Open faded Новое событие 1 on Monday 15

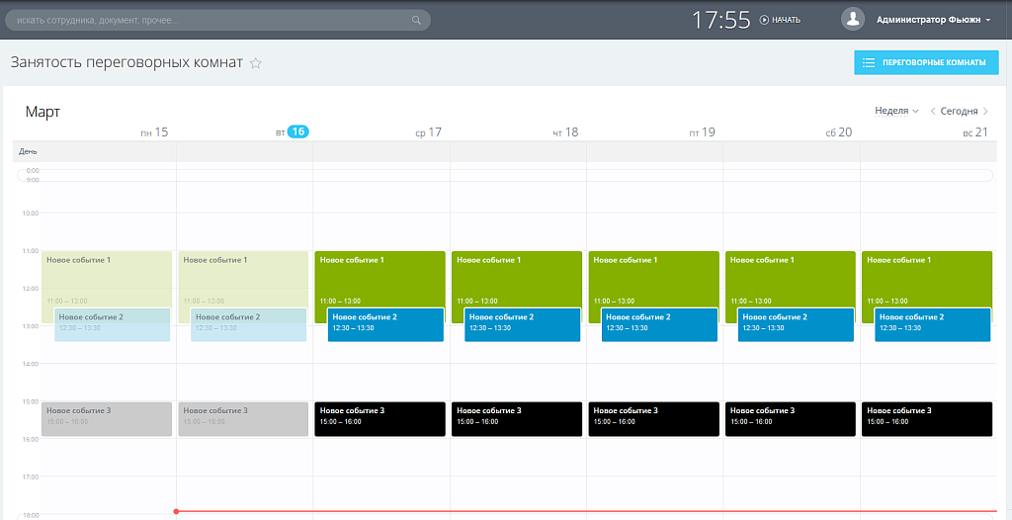[107, 277]
